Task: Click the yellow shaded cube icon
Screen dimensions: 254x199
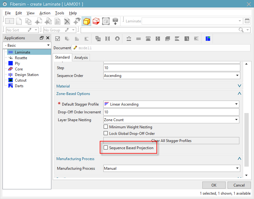Action: point(87,21)
